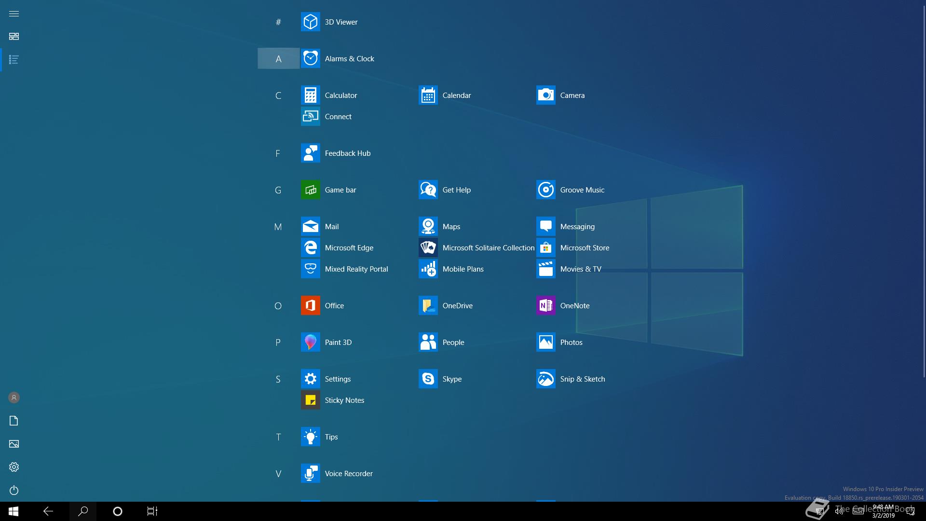Click the Cortana circle on taskbar

coord(117,511)
